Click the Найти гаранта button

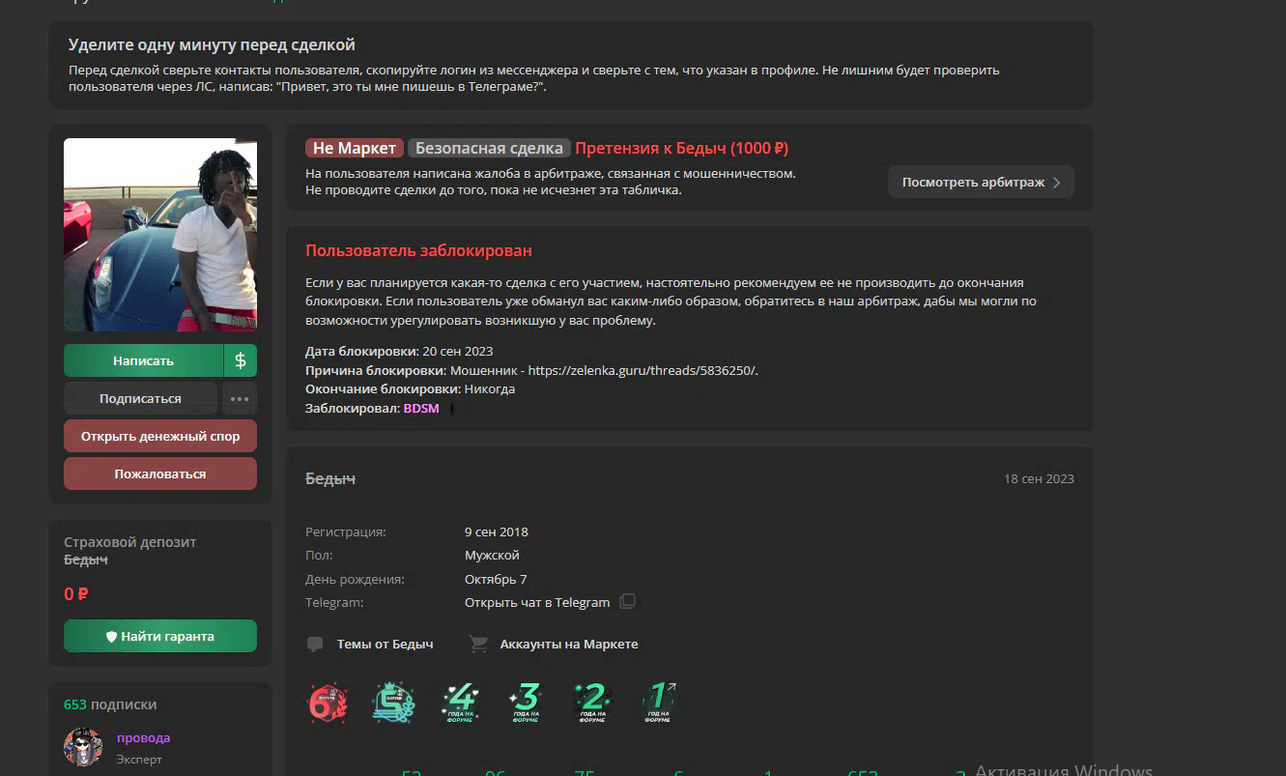pyautogui.click(x=160, y=636)
